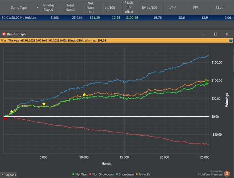The height and width of the screenshot is (178, 234).
Task: Click the 15 000 x-axis value
Action: pyautogui.click(x=124, y=157)
